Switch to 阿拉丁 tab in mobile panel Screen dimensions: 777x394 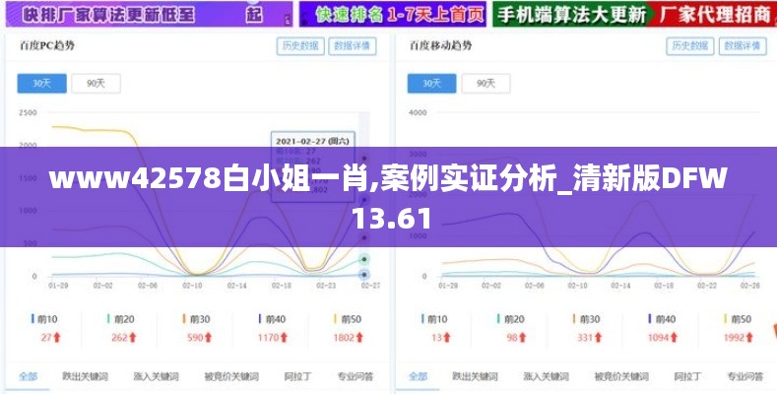(x=687, y=376)
